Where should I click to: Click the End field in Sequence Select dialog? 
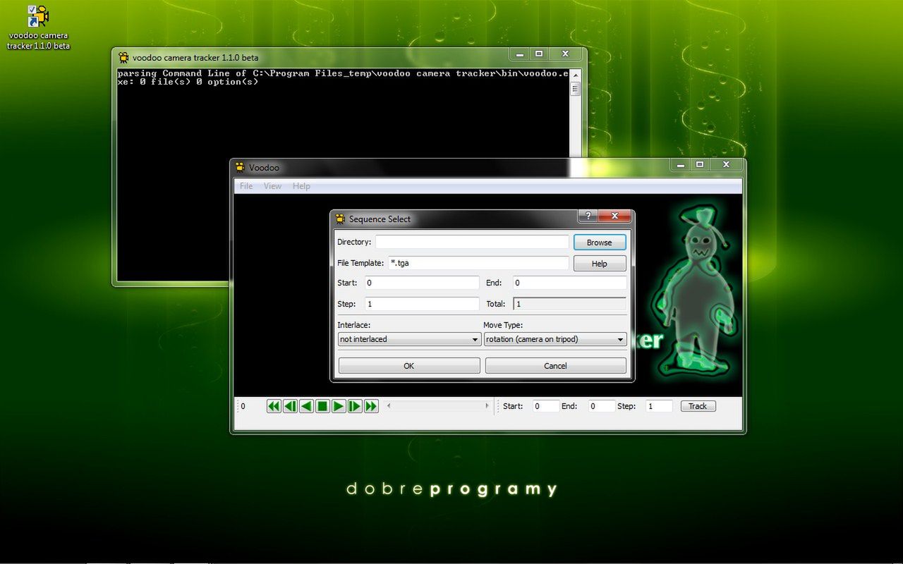coord(570,283)
